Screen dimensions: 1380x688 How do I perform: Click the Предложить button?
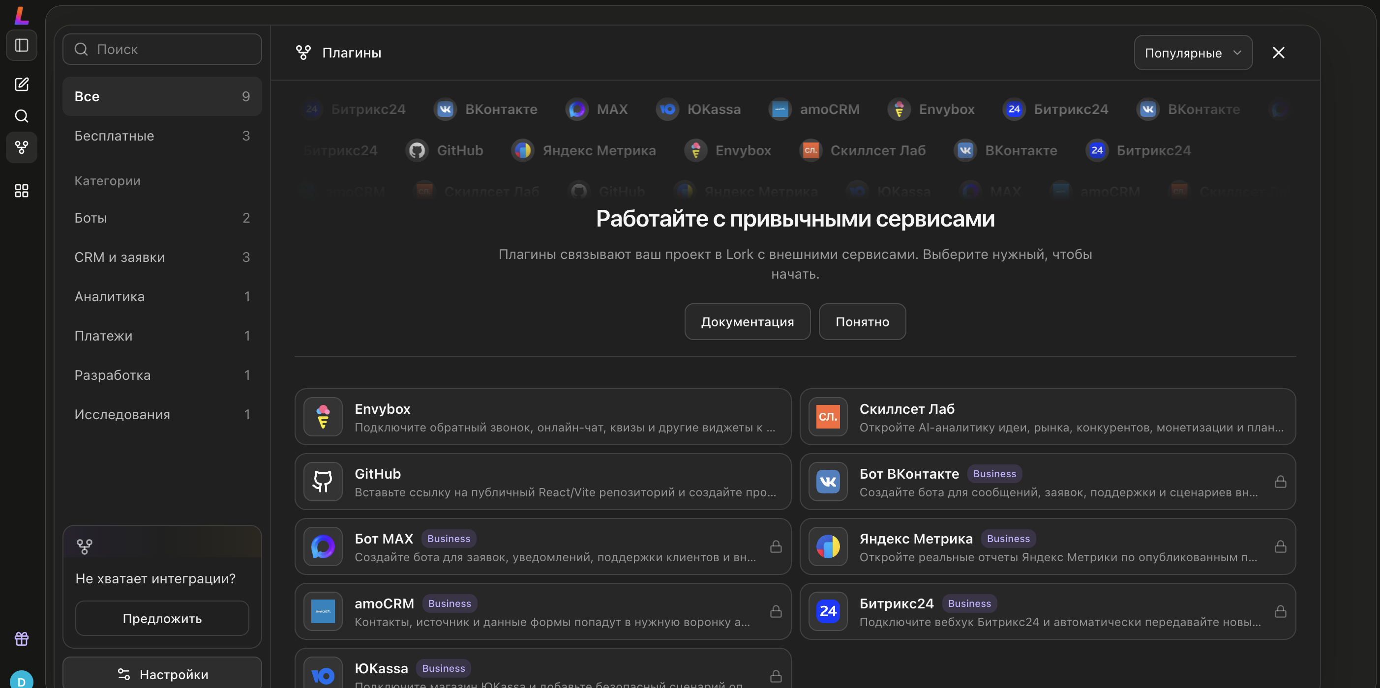click(162, 618)
